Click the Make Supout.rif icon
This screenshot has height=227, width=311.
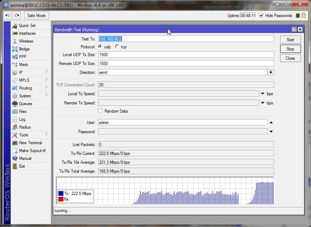[15, 151]
